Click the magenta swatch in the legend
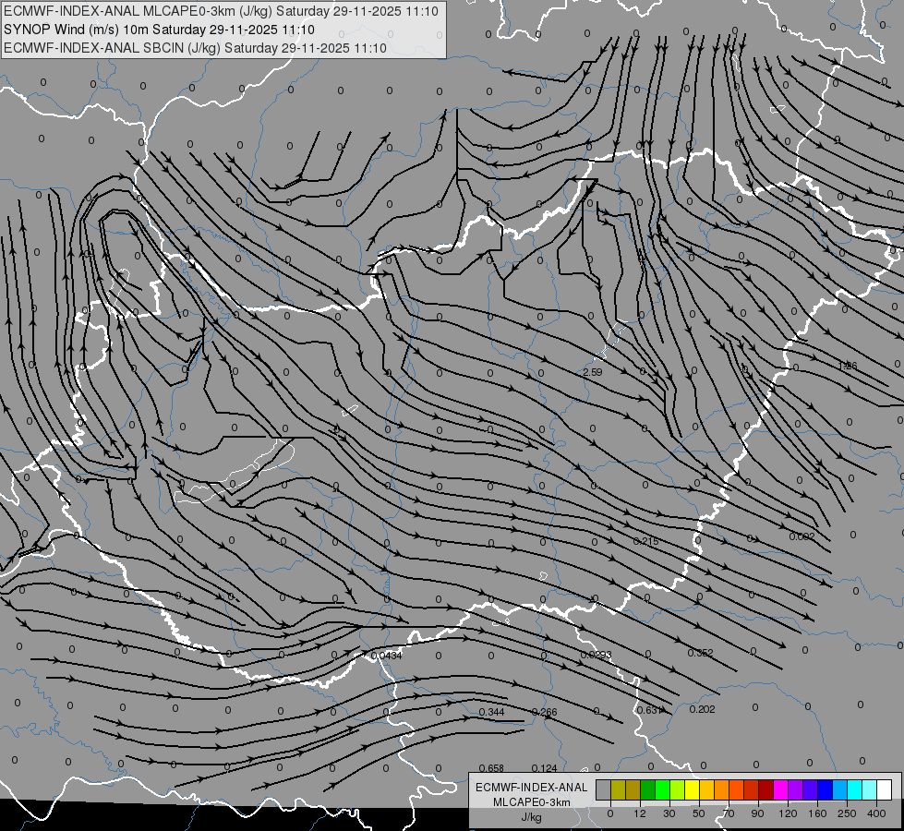Image resolution: width=904 pixels, height=831 pixels. pyautogui.click(x=780, y=790)
